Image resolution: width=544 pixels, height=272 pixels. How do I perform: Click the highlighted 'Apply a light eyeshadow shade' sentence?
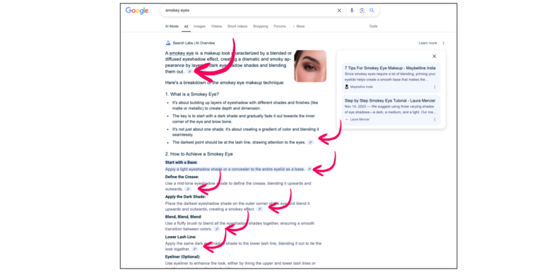[x=235, y=169]
